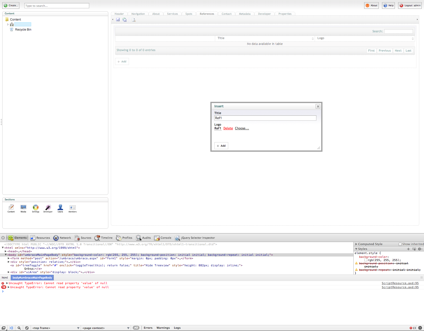Image resolution: width=424 pixels, height=331 pixels.
Task: Collapse the Styles section
Action: (x=356, y=249)
